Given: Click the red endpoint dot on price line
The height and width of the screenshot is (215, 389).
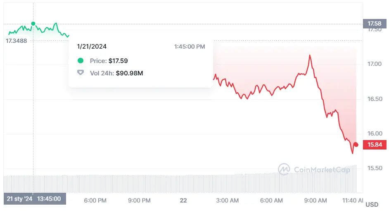Looking at the screenshot, I should click(356, 144).
